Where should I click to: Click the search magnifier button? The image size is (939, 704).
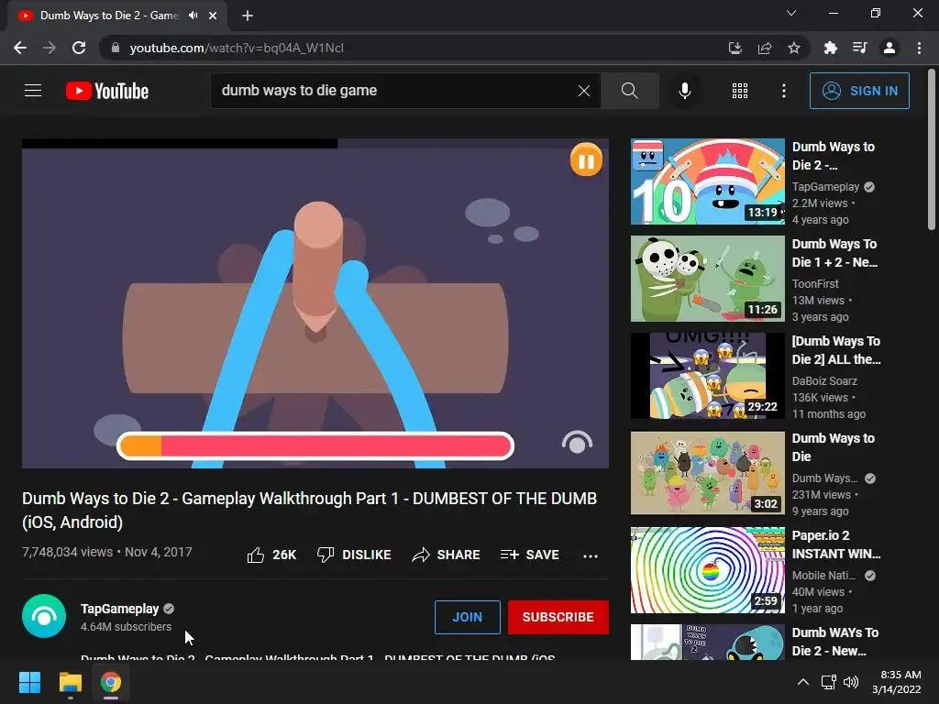click(x=629, y=91)
